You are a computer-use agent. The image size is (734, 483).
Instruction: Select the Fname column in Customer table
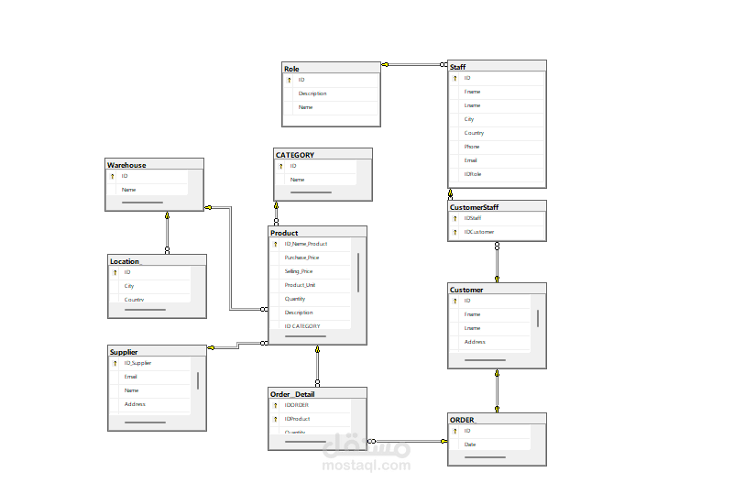pyautogui.click(x=490, y=314)
